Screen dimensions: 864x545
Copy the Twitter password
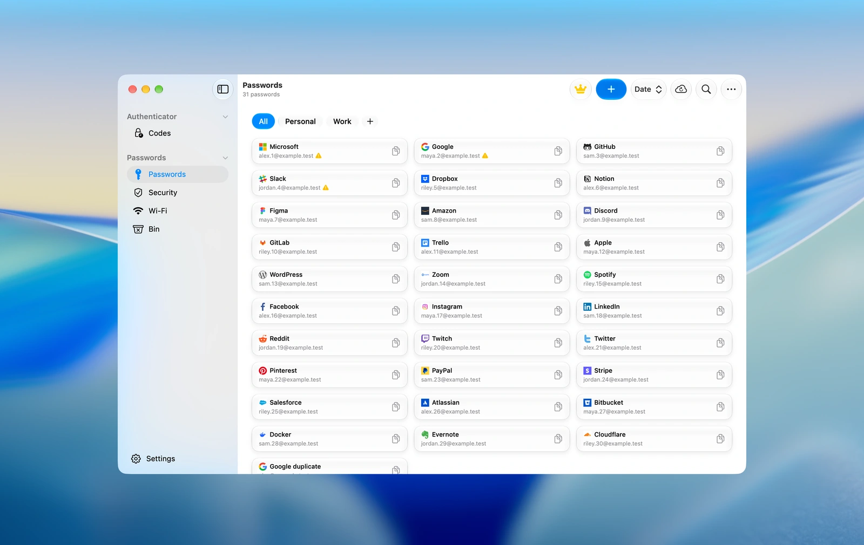tap(720, 343)
